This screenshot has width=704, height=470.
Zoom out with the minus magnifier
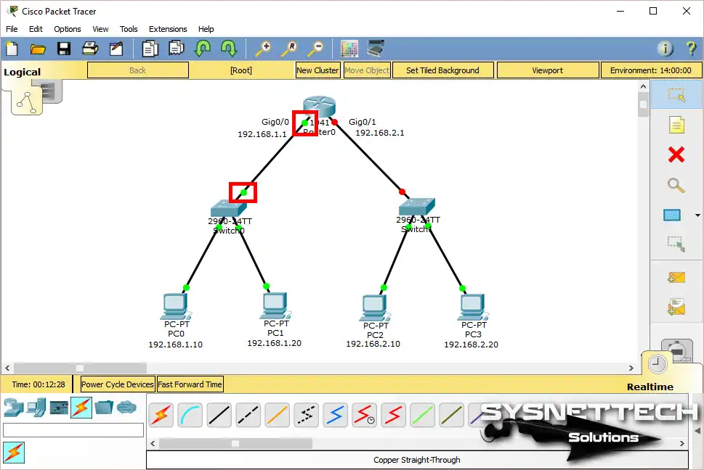(315, 49)
